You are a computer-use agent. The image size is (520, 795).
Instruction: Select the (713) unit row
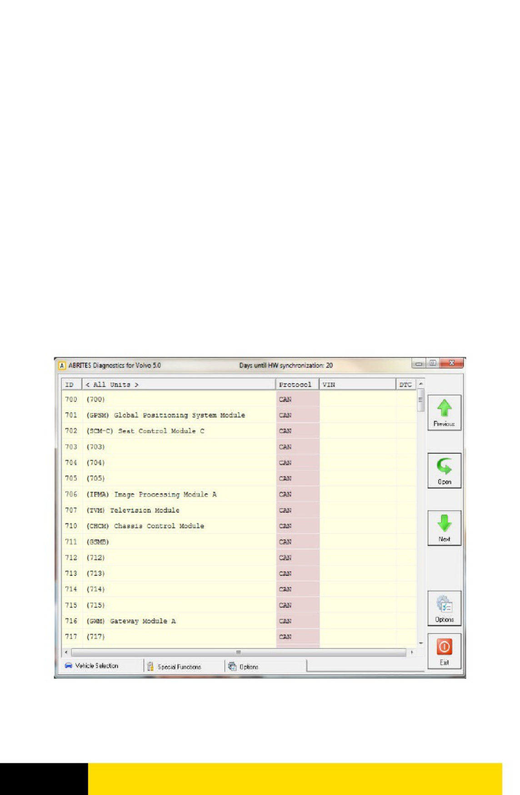pyautogui.click(x=239, y=573)
